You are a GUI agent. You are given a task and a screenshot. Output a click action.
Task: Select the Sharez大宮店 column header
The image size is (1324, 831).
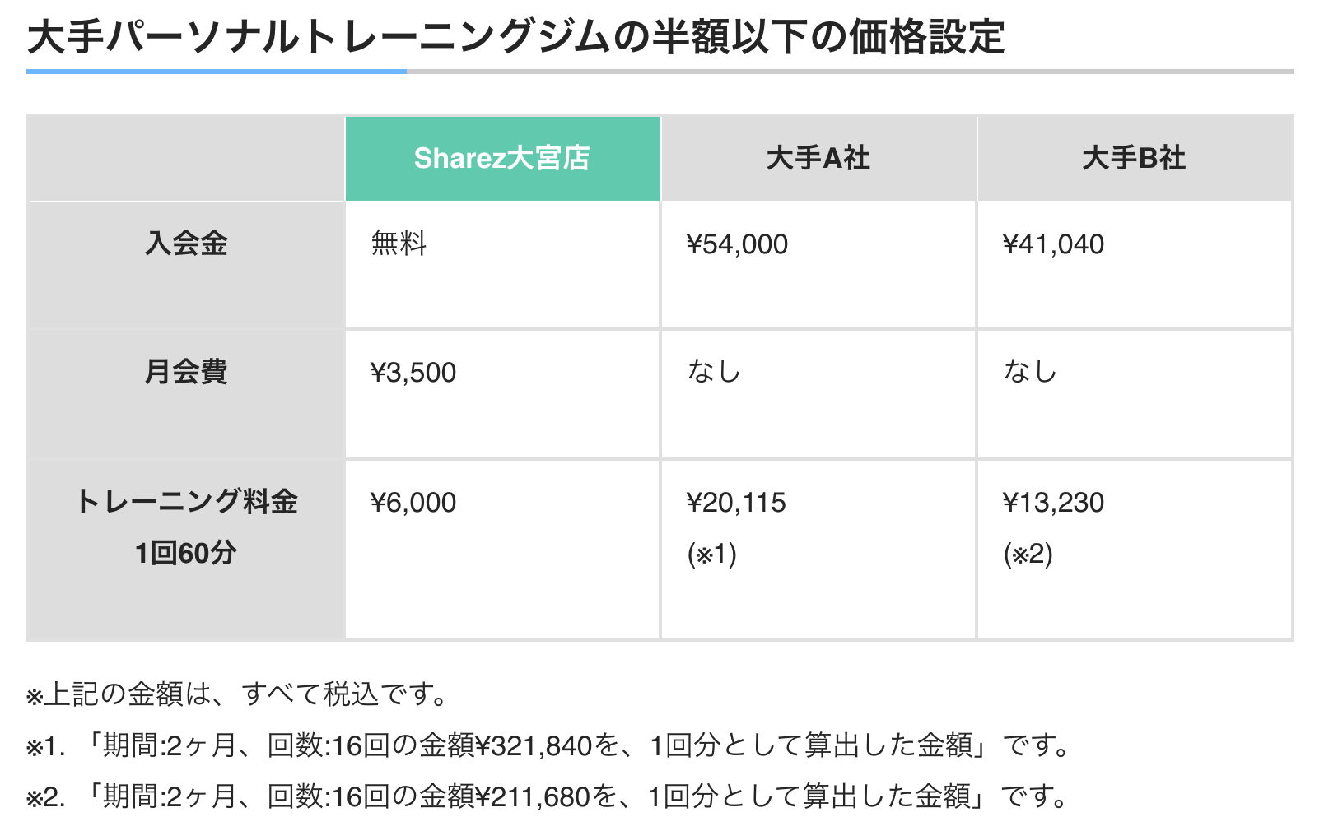point(502,158)
